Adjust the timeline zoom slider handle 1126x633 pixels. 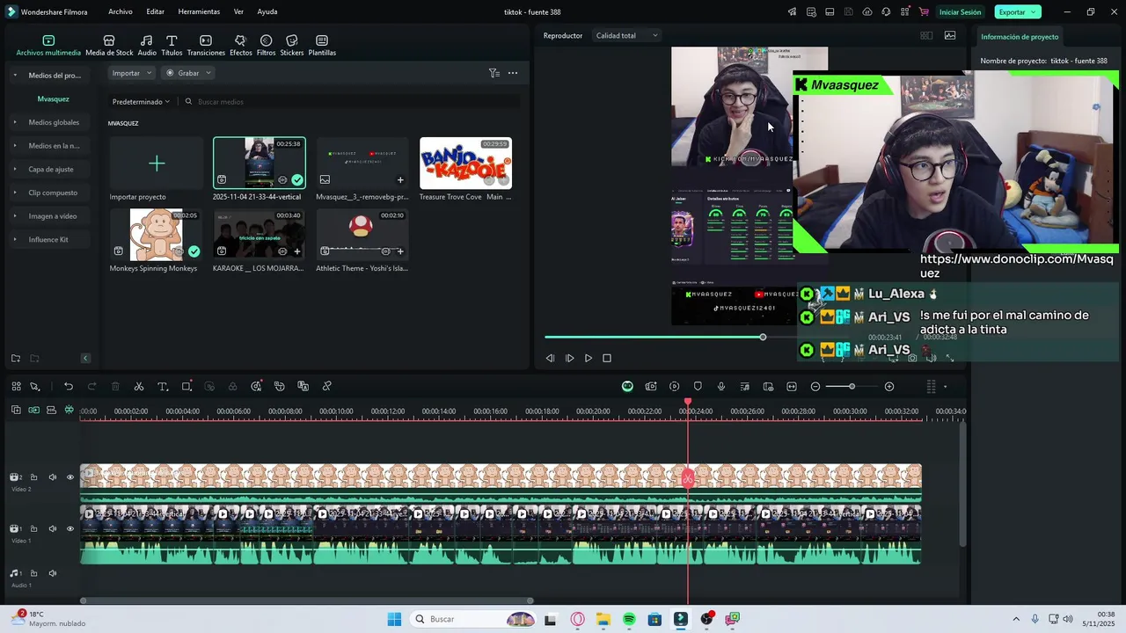click(x=852, y=387)
